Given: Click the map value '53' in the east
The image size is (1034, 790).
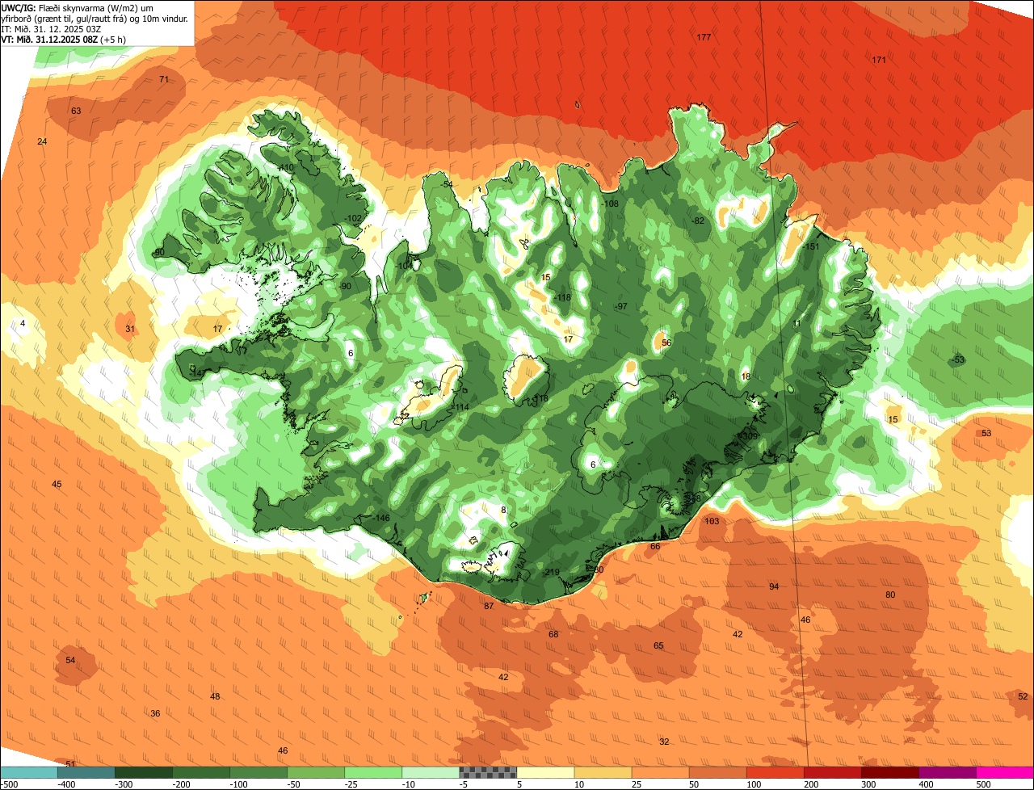Looking at the screenshot, I should [x=986, y=433].
